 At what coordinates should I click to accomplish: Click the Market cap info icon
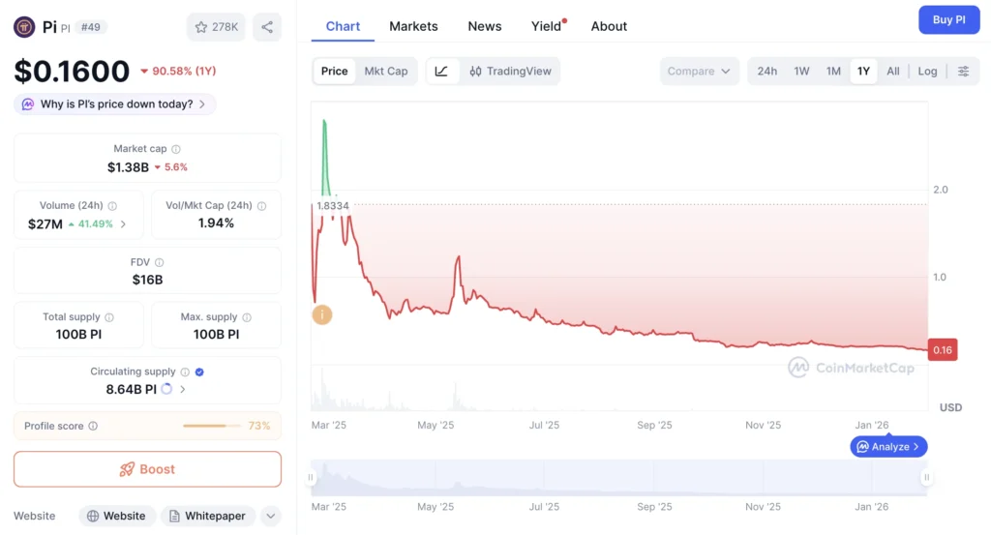coord(176,149)
